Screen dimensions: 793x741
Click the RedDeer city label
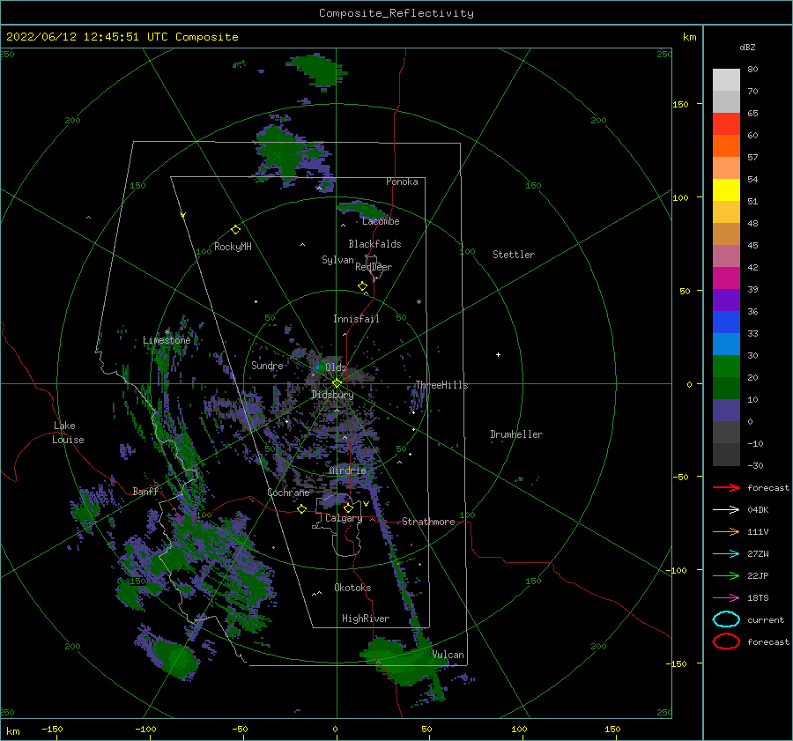point(374,267)
